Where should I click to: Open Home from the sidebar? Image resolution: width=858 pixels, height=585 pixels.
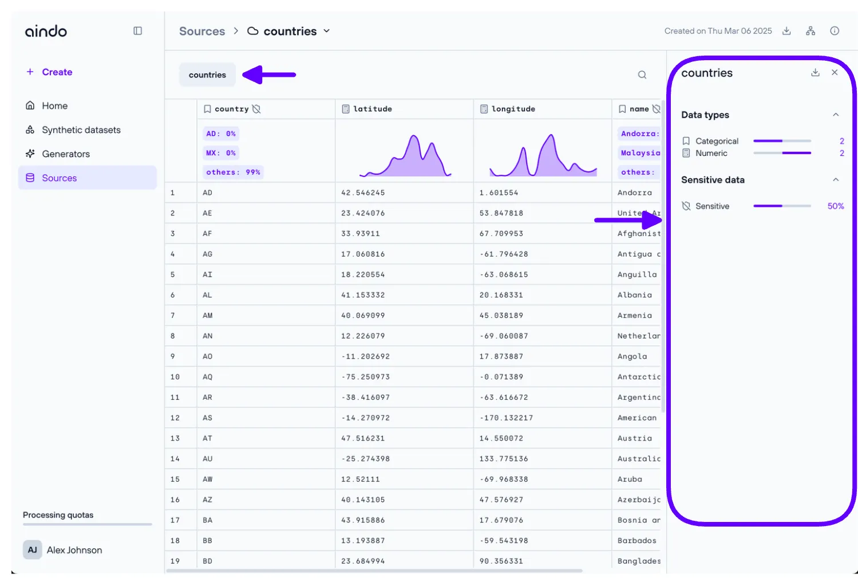(54, 106)
